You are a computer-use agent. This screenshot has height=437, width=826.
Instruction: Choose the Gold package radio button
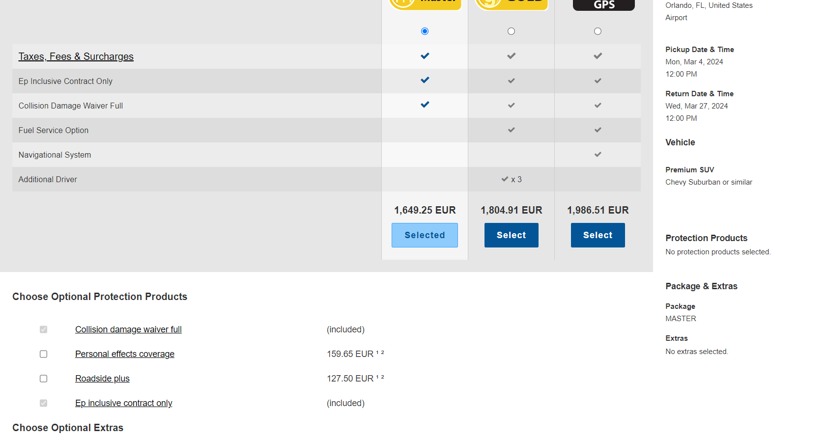[511, 31]
